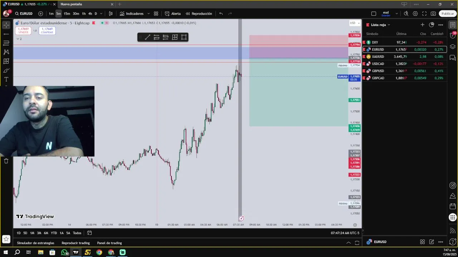Viewport: 458px width, 257px height.
Task: Pick trend line in floating toolbar
Action: click(x=147, y=37)
